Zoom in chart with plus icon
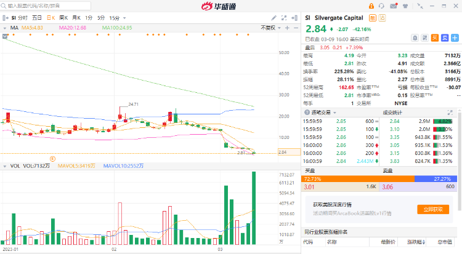 [287, 28]
